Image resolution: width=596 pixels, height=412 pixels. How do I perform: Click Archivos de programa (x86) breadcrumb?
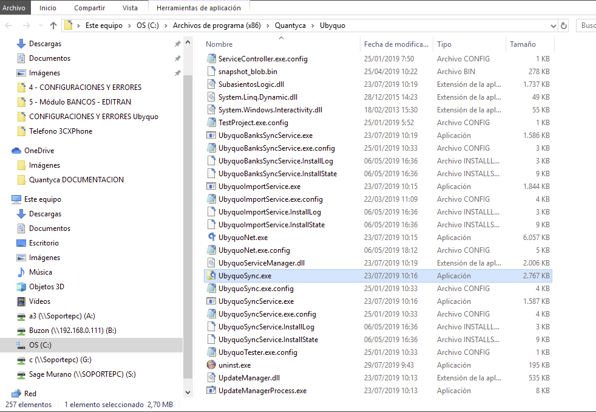(217, 26)
